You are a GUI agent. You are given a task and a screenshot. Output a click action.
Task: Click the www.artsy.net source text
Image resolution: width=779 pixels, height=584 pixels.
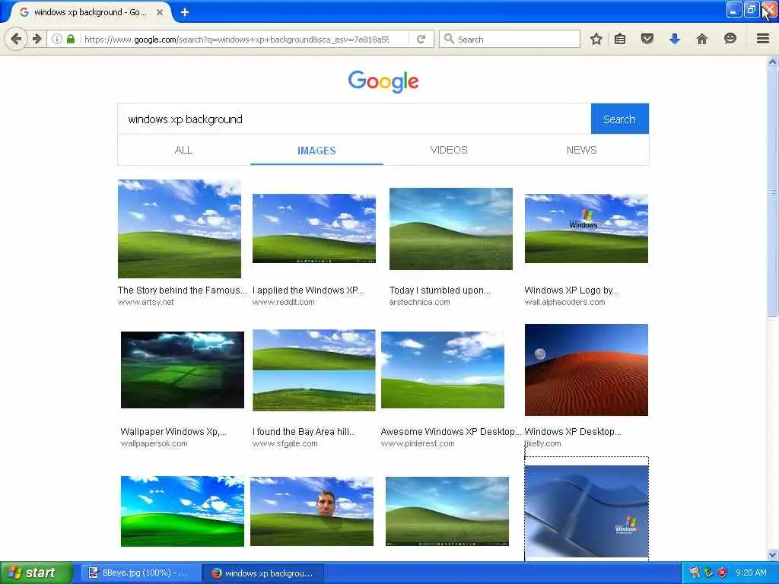click(145, 302)
